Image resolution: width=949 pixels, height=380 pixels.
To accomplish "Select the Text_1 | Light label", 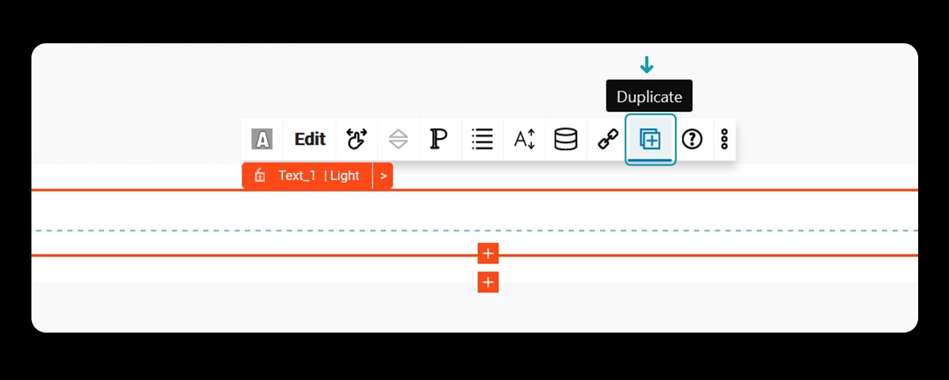I will 319,175.
